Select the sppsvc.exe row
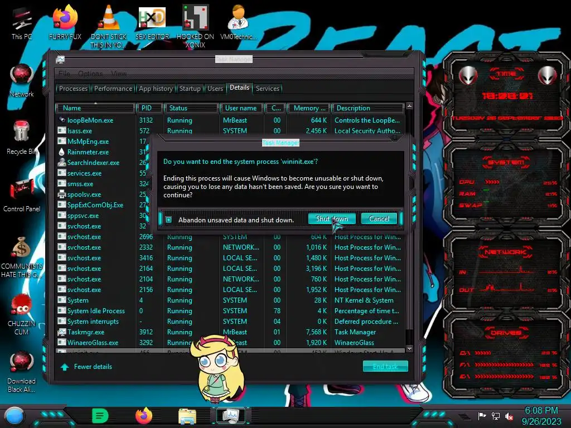 point(102,216)
